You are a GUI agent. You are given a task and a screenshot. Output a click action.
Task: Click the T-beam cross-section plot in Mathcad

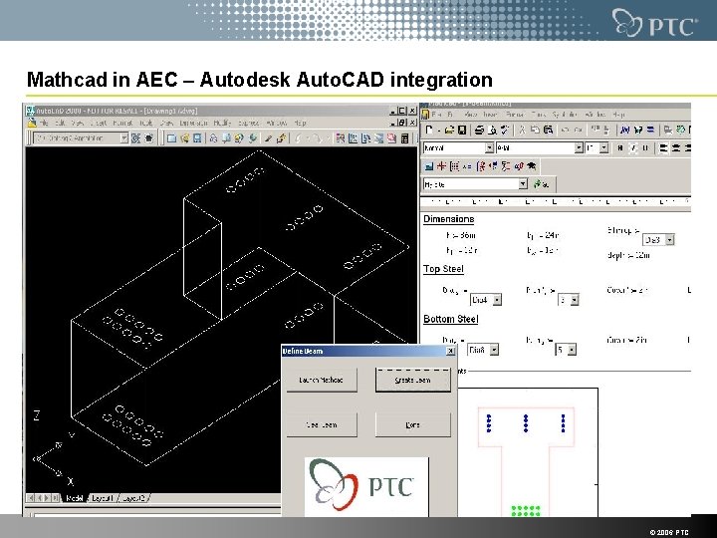pyautogui.click(x=528, y=452)
